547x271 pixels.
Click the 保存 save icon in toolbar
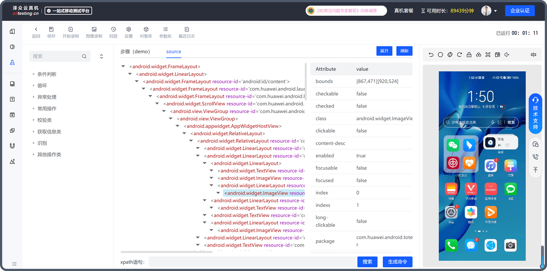pyautogui.click(x=51, y=32)
